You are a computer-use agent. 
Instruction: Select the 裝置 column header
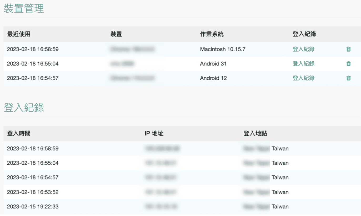point(116,34)
